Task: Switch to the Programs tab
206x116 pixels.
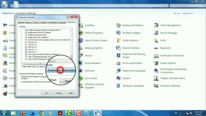Action: [x=62, y=22]
